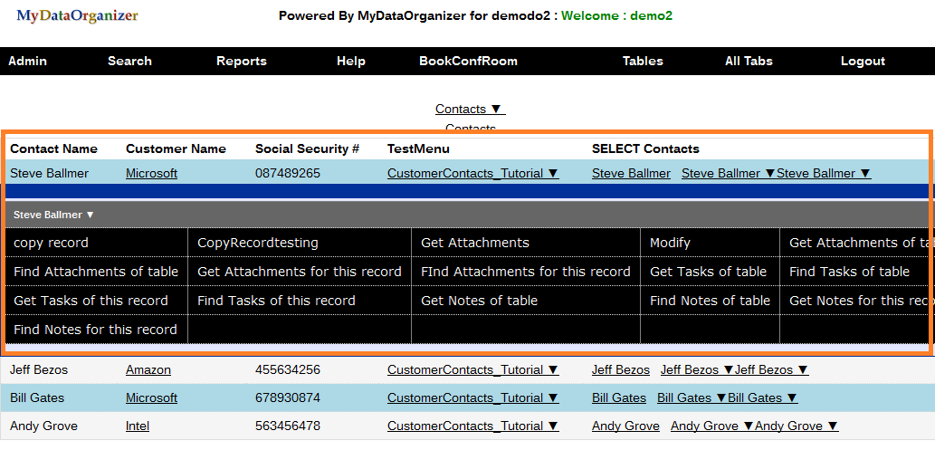
Task: Select 'Find Notes for this record'
Action: [x=95, y=330]
